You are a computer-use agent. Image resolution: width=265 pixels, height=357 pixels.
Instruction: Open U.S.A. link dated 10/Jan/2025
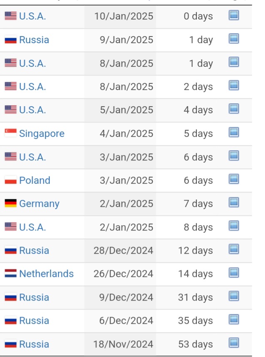33,16
